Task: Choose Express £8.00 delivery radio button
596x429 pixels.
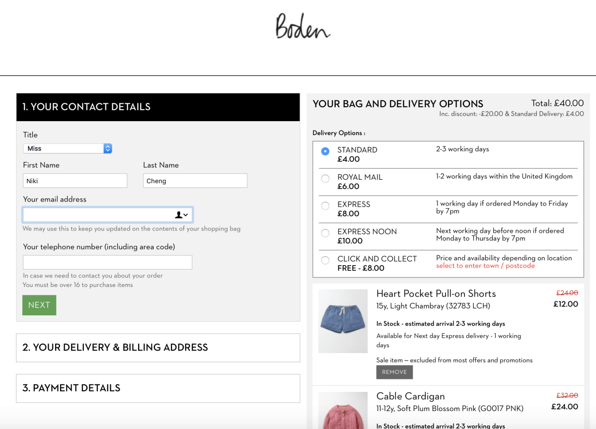Action: 325,206
